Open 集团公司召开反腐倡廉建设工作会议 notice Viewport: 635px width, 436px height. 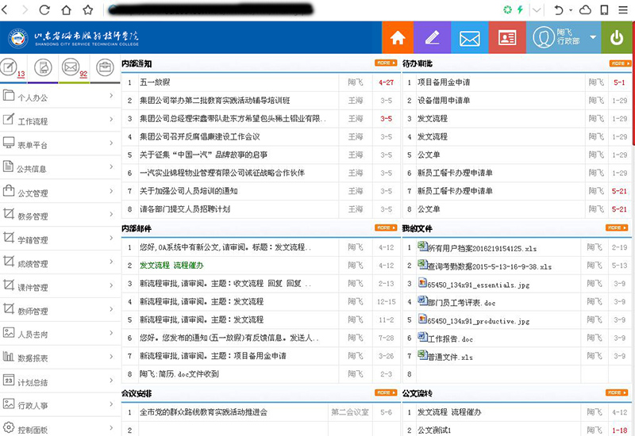[x=200, y=136]
